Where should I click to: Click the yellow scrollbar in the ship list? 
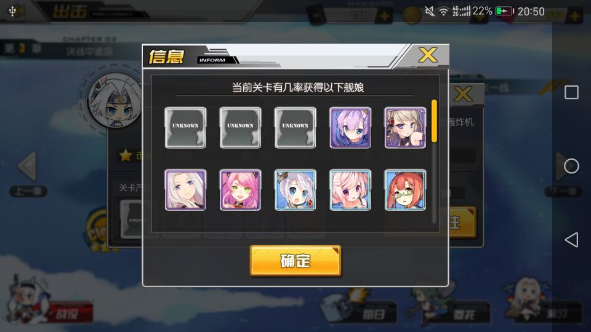(x=434, y=121)
